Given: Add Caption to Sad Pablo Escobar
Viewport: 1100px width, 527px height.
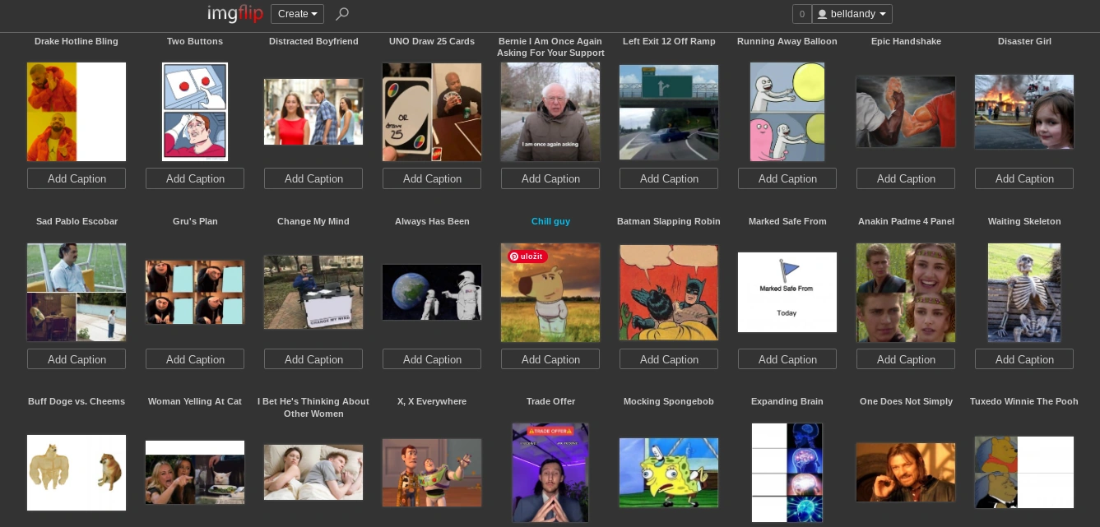Looking at the screenshot, I should (x=77, y=359).
